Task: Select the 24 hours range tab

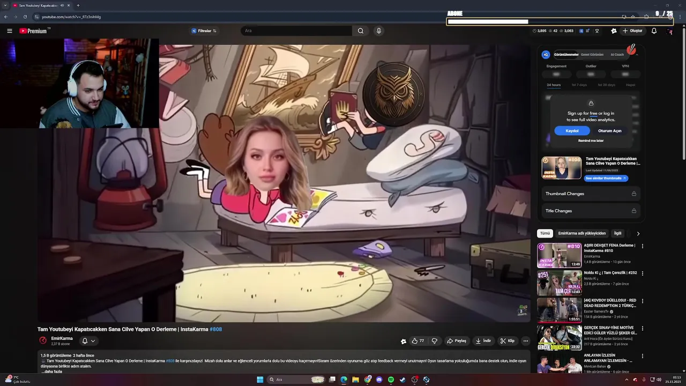Action: click(554, 85)
